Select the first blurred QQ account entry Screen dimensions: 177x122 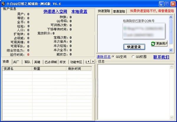pyautogui.click(x=144, y=29)
